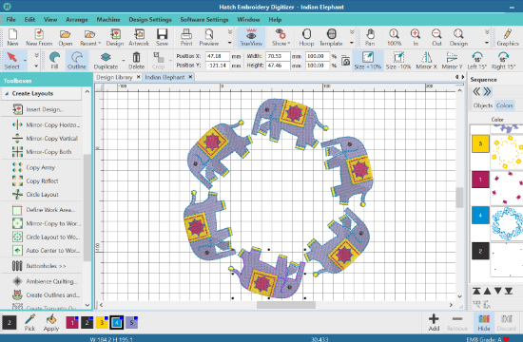This screenshot has height=342, width=523.
Task: Toggle the TrueView display mode
Action: pyautogui.click(x=251, y=37)
